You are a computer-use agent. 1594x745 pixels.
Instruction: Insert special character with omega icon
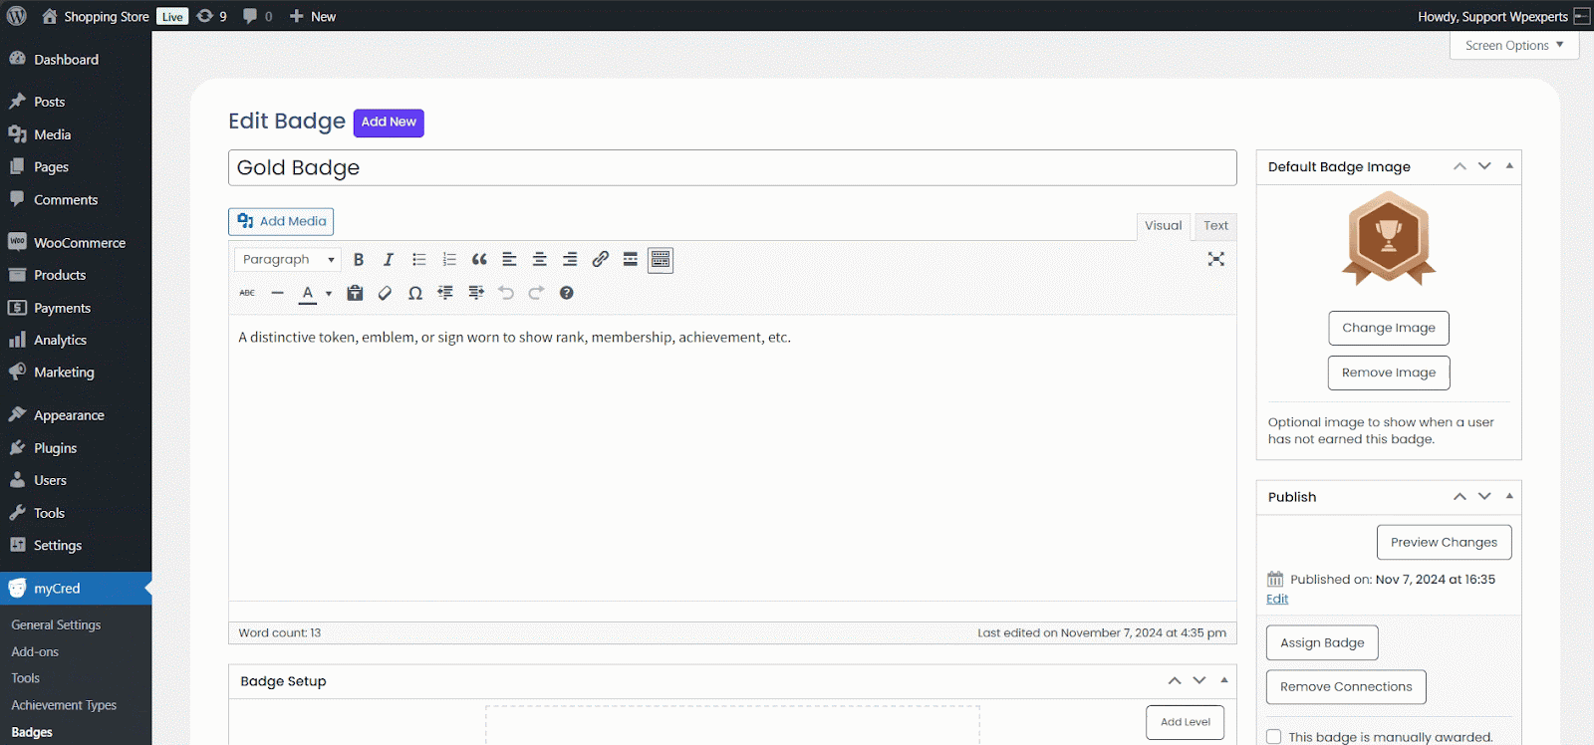tap(415, 293)
